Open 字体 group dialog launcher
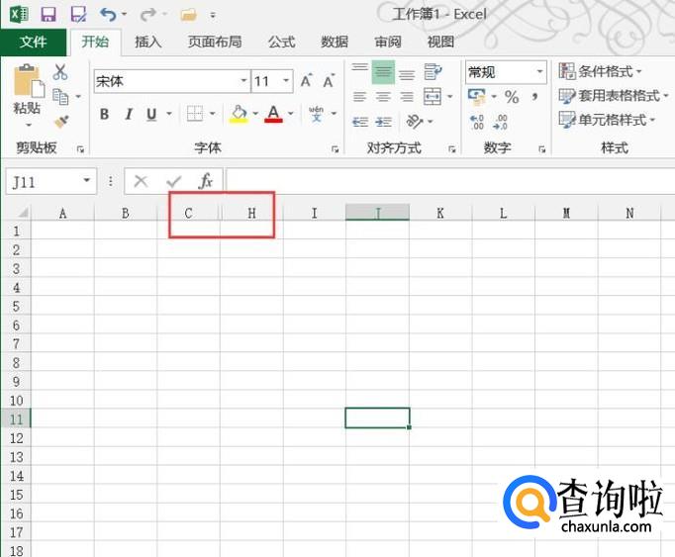The height and width of the screenshot is (557, 675). pyautogui.click(x=335, y=149)
